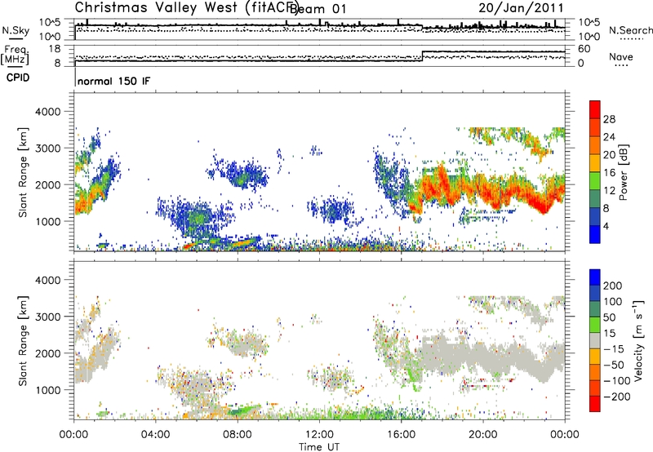Pick the blue top segment of Velocity color bar
The height and width of the screenshot is (452, 653).
click(595, 277)
